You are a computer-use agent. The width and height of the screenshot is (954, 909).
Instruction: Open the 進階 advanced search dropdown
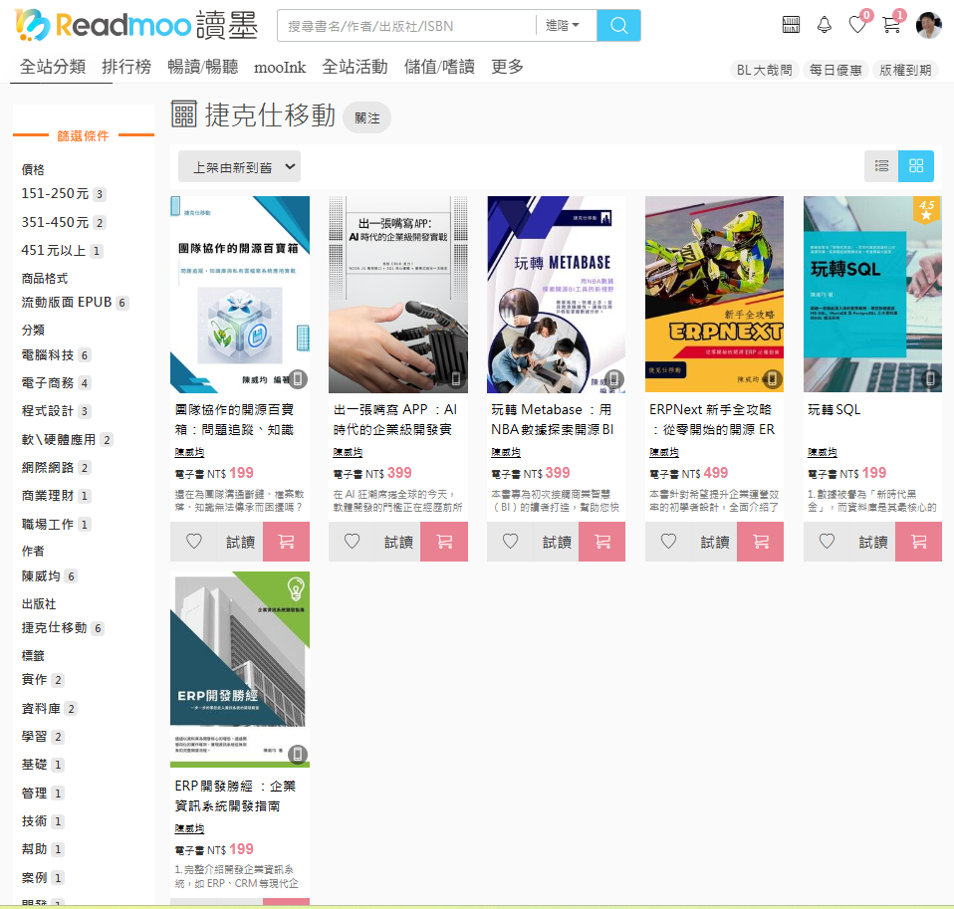click(563, 26)
